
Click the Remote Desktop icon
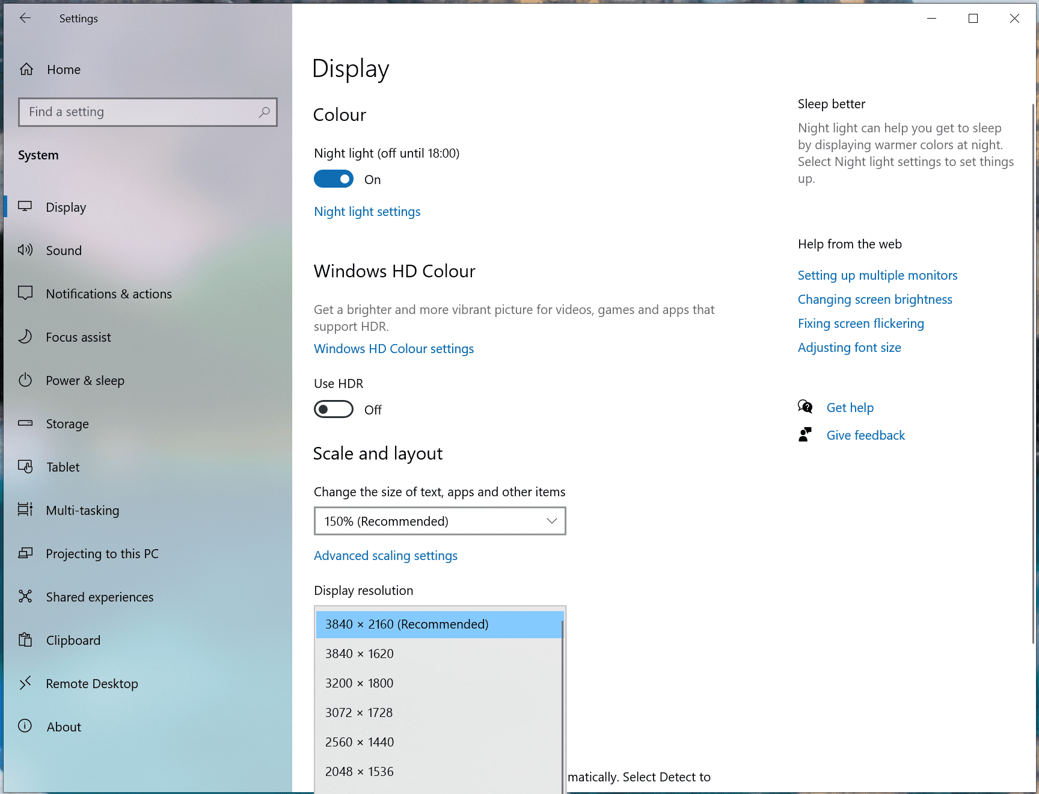(x=25, y=683)
